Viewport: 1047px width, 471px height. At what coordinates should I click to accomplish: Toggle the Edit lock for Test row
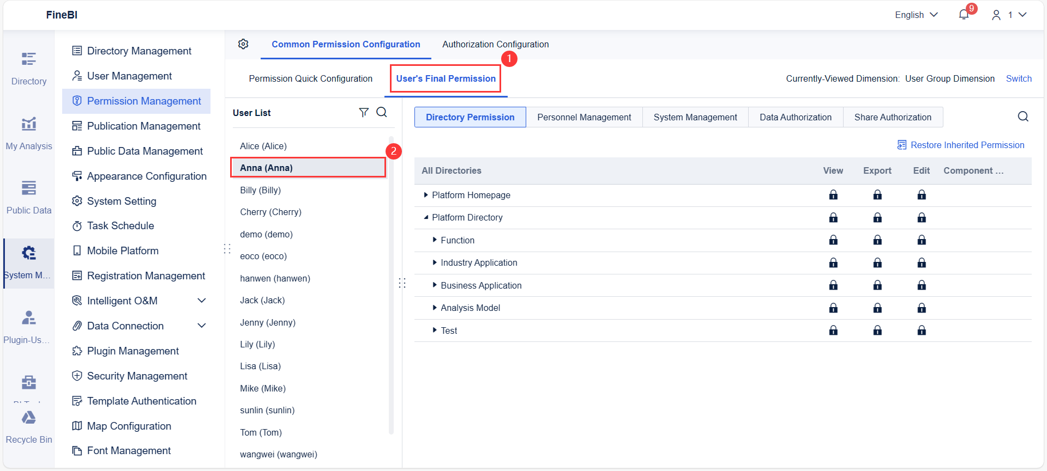coord(922,331)
